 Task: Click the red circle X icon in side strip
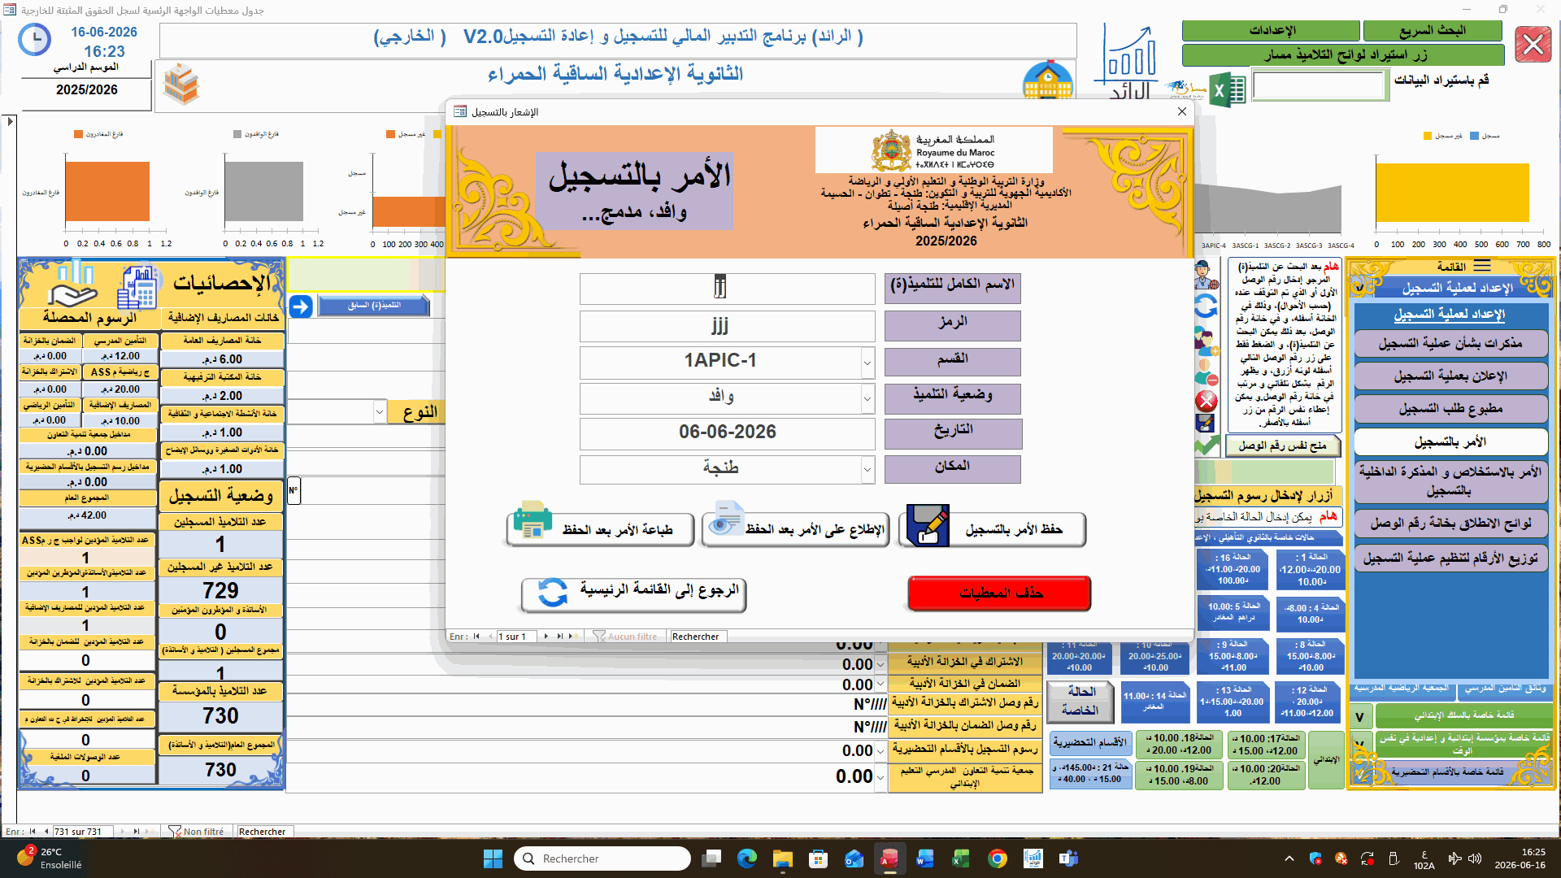click(1207, 401)
